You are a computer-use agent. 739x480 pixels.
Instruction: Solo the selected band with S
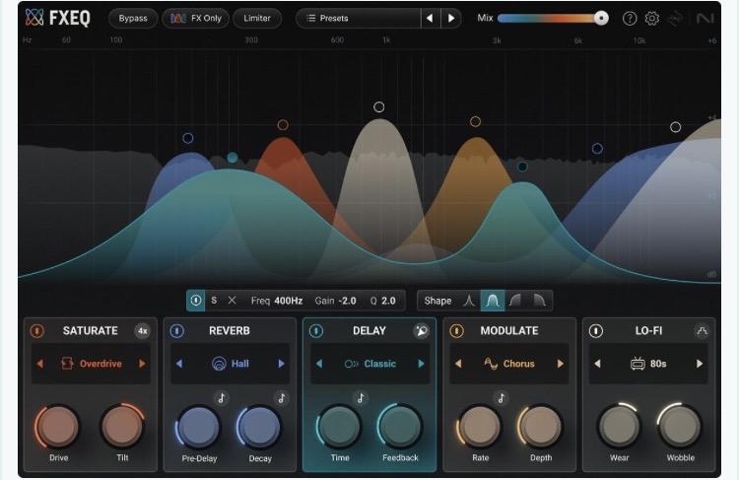coord(214,301)
